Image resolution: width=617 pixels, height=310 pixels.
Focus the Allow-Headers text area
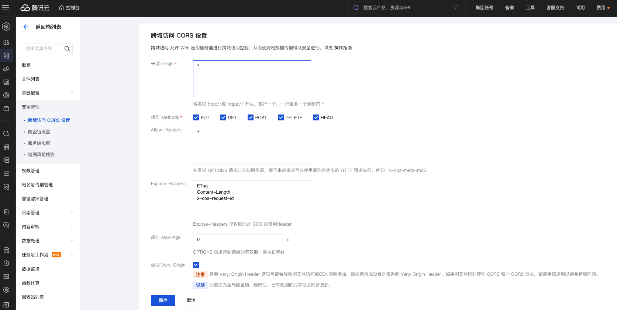pos(252,145)
